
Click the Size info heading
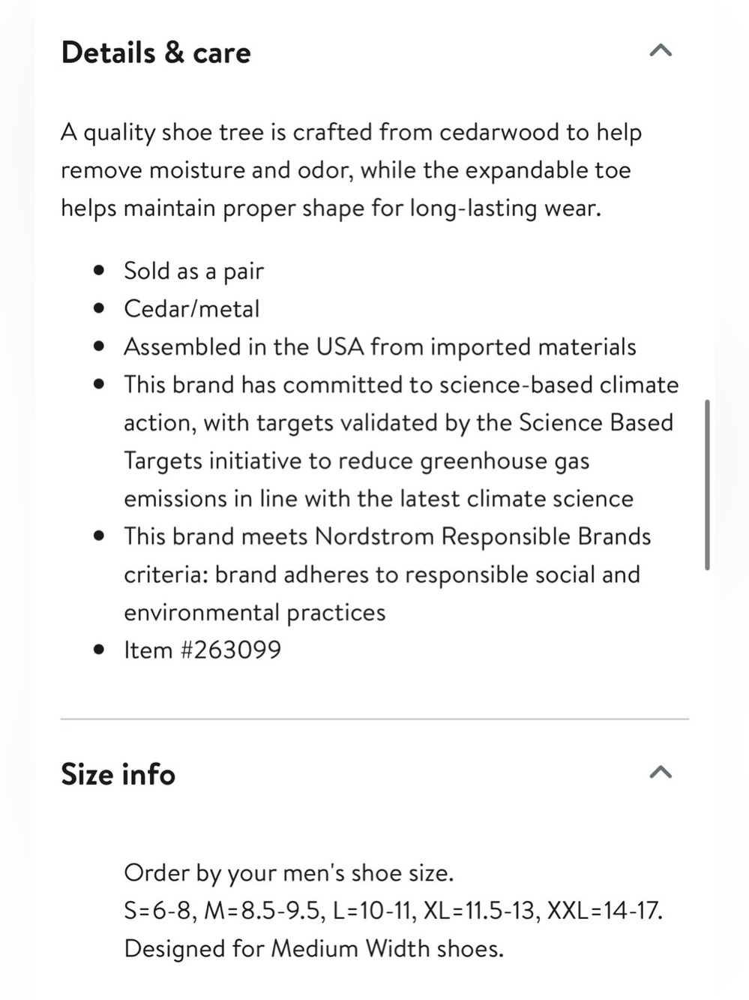pos(118,774)
